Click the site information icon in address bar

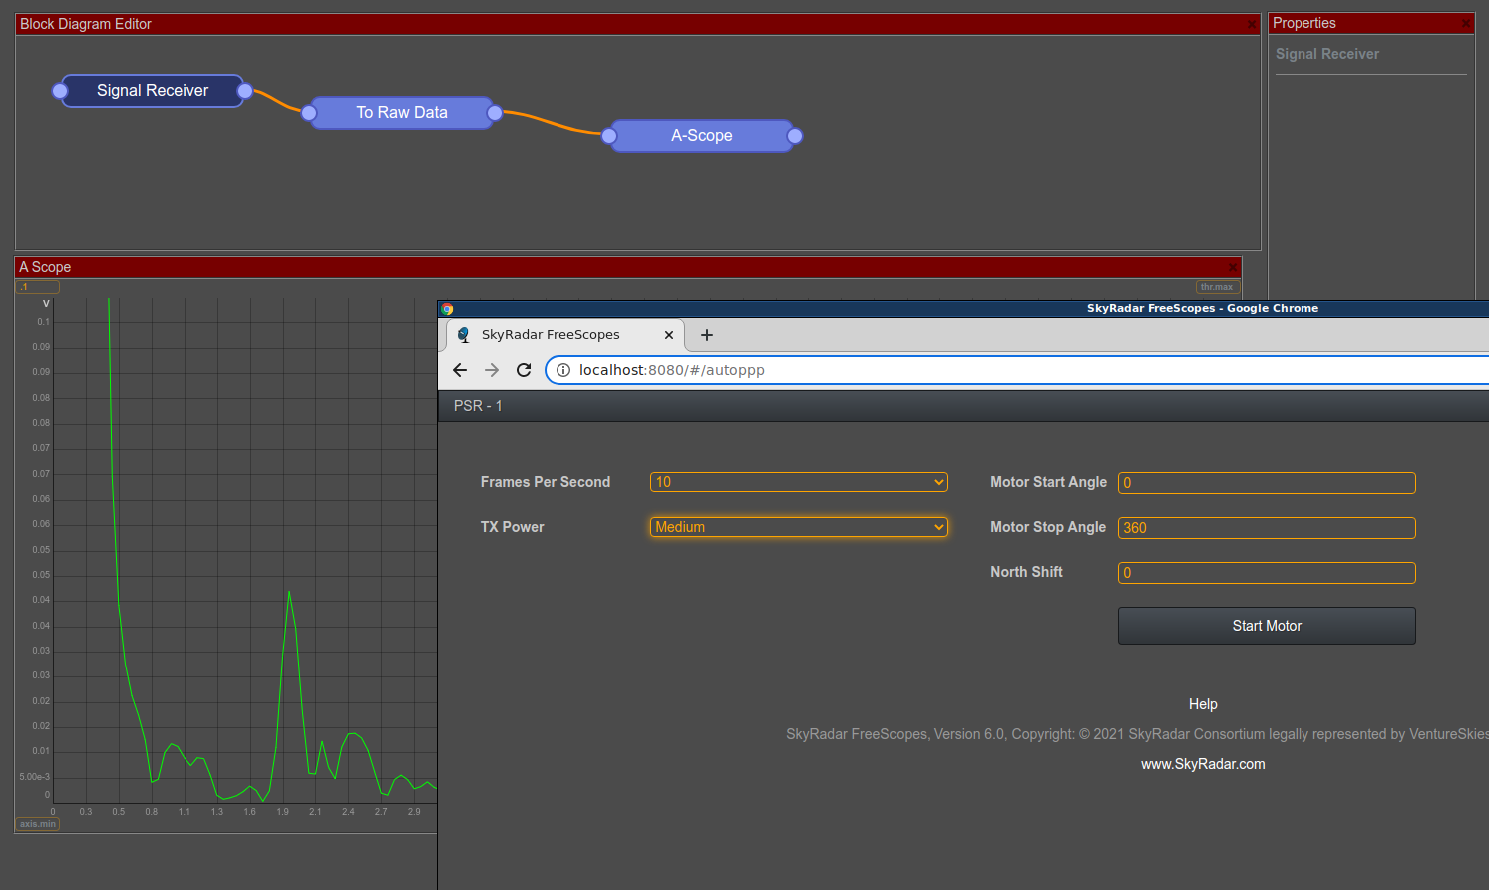pos(563,370)
